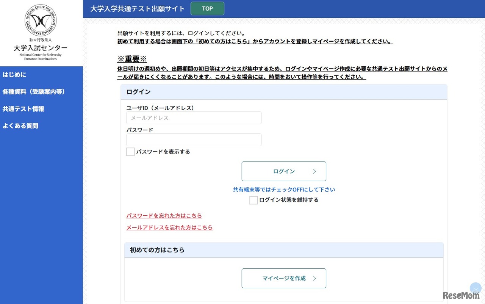Click the マイページを作成 button

(284, 278)
